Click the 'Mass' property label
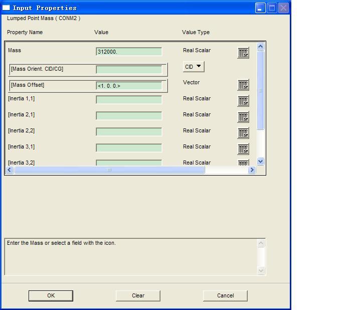Screen dimensions: 361x310 15,50
